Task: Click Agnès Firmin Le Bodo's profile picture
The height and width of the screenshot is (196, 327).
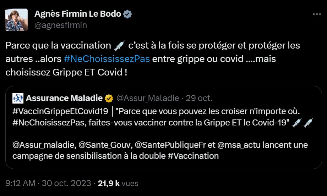Action: [17, 19]
